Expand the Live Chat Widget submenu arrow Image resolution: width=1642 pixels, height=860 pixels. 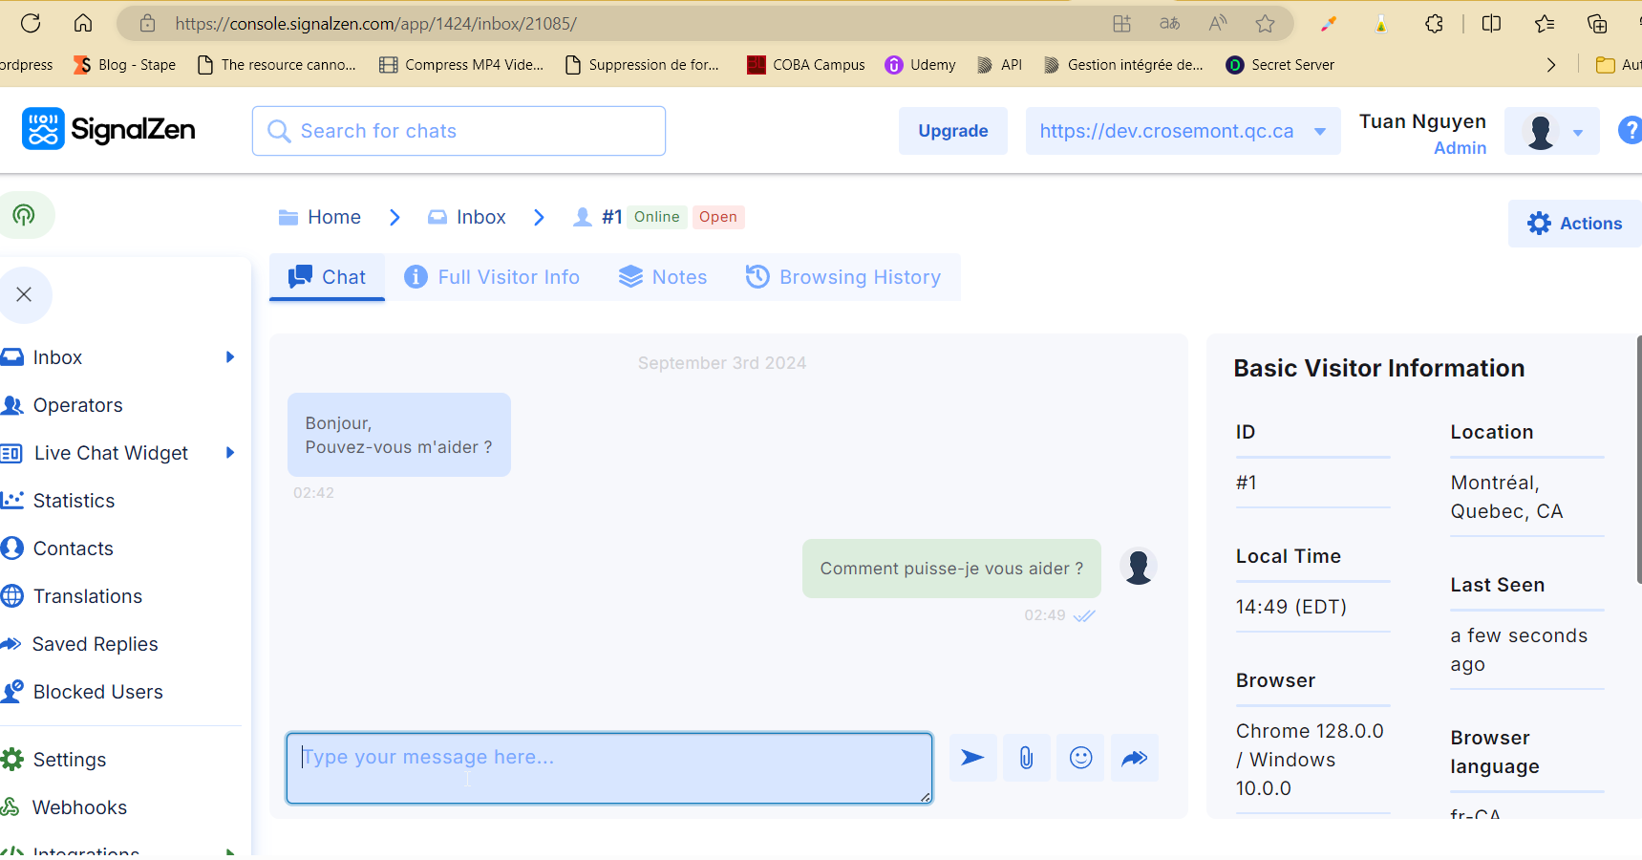229,453
